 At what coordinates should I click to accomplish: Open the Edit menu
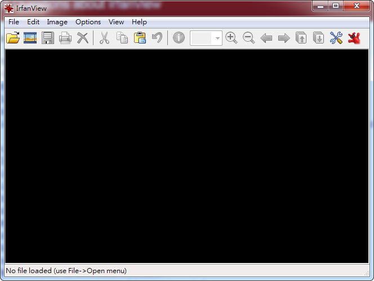pyautogui.click(x=33, y=22)
